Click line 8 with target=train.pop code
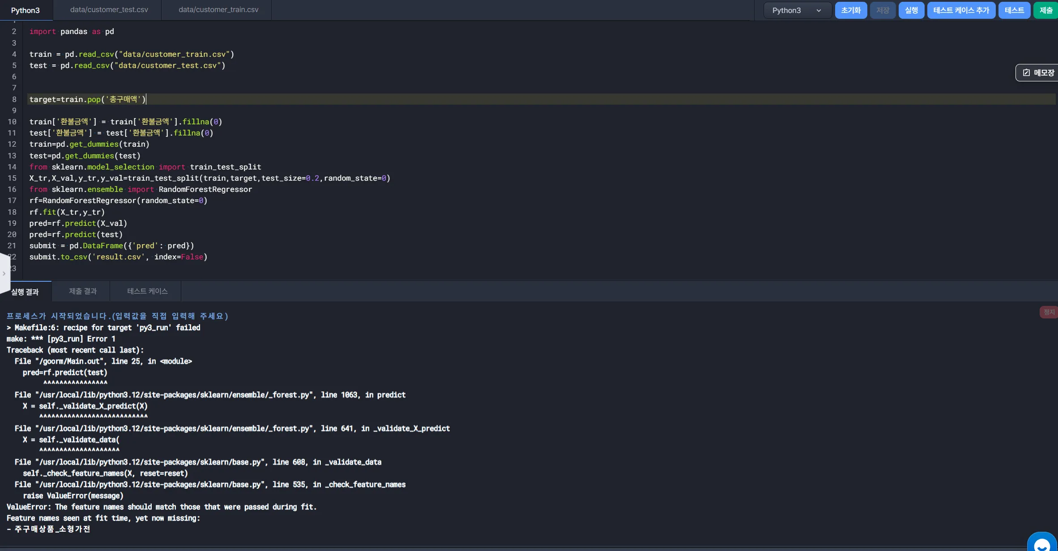Screen dimensions: 1058x551 pyautogui.click(x=88, y=99)
